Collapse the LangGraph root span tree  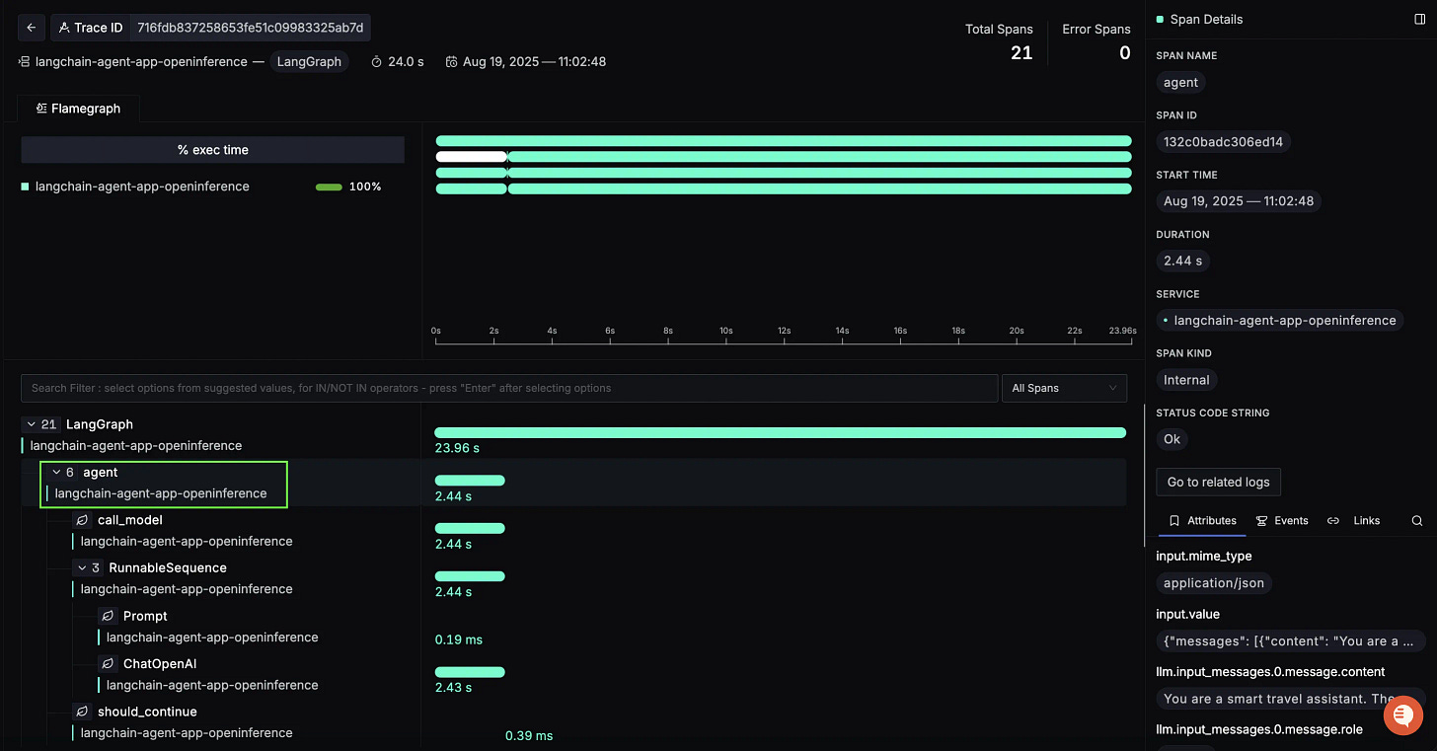point(30,424)
